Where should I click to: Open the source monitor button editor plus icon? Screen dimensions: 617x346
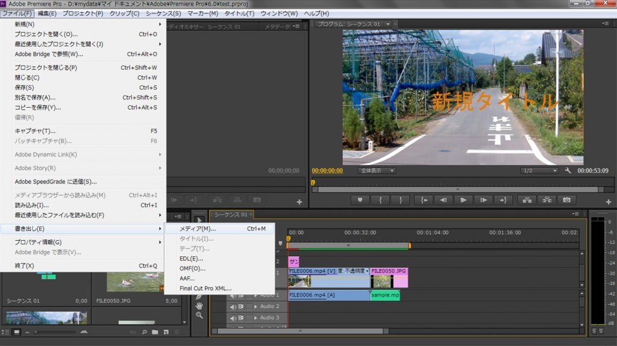point(299,202)
